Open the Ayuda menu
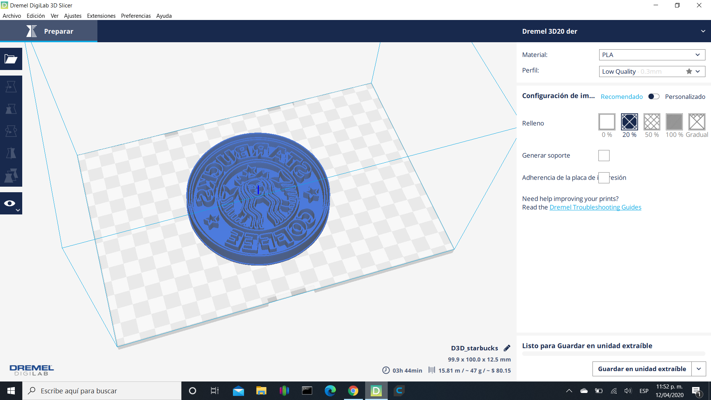711x400 pixels. pyautogui.click(x=164, y=16)
